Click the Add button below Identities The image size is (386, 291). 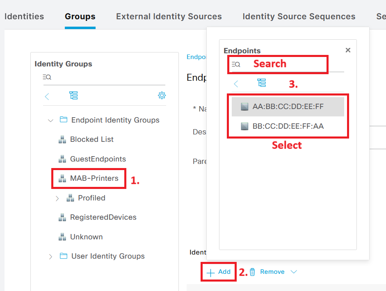219,272
